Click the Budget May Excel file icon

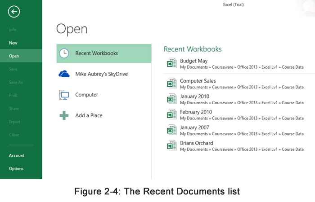[171, 64]
